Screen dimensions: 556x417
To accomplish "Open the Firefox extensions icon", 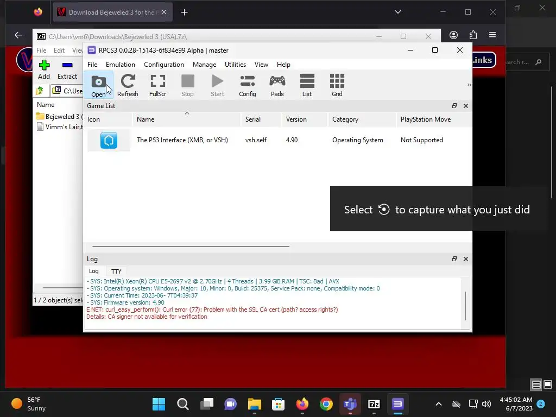I will click(473, 35).
